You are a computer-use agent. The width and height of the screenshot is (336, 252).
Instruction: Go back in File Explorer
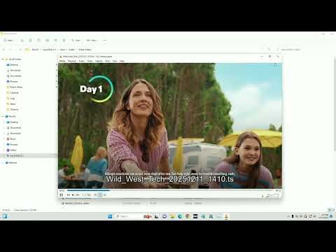[x=3, y=50]
